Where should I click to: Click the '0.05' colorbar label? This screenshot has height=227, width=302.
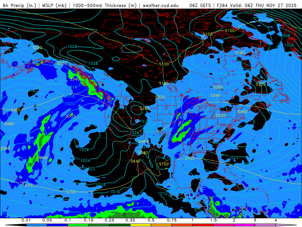(x=47, y=220)
